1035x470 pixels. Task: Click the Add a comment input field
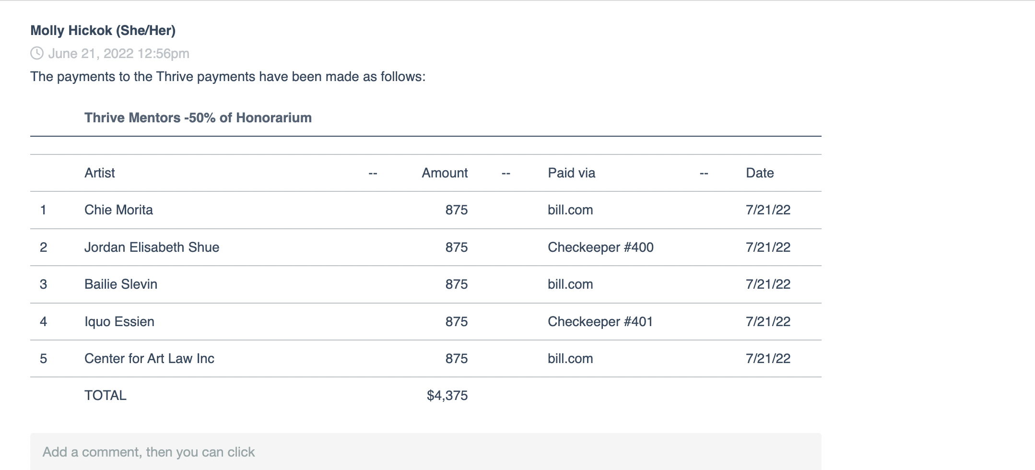click(425, 451)
